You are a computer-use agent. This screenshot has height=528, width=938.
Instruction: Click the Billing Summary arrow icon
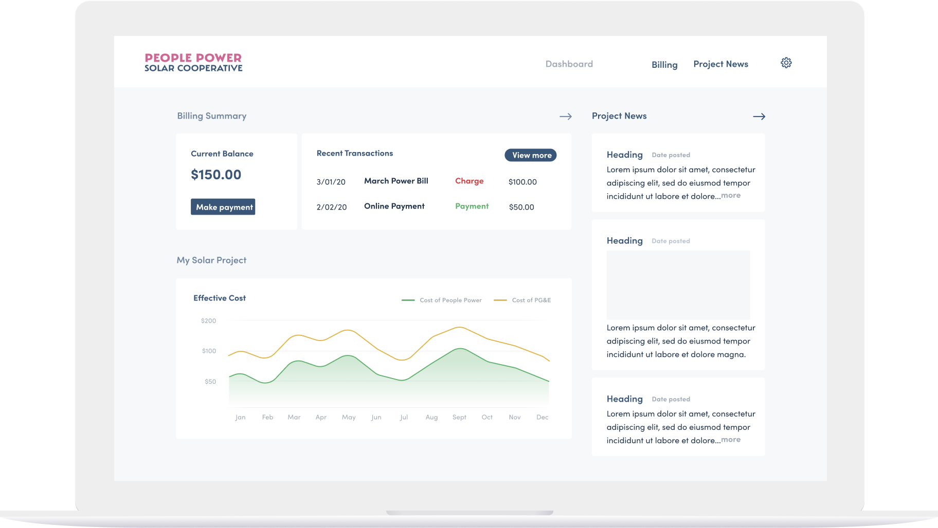coord(566,117)
